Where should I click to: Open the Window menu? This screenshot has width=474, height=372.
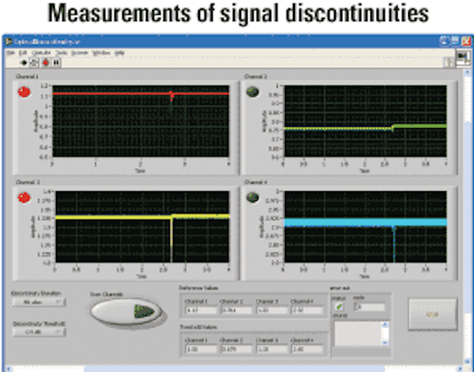click(101, 53)
